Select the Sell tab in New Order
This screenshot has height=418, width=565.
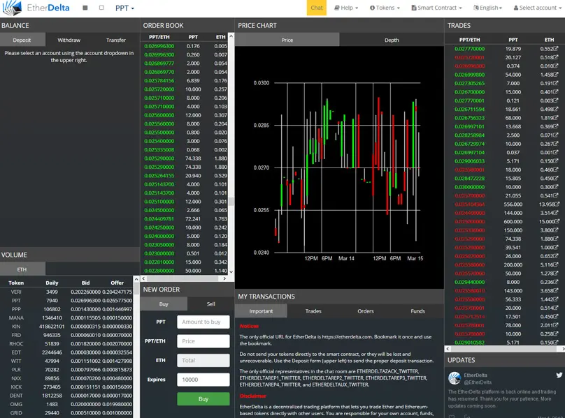[x=210, y=304]
